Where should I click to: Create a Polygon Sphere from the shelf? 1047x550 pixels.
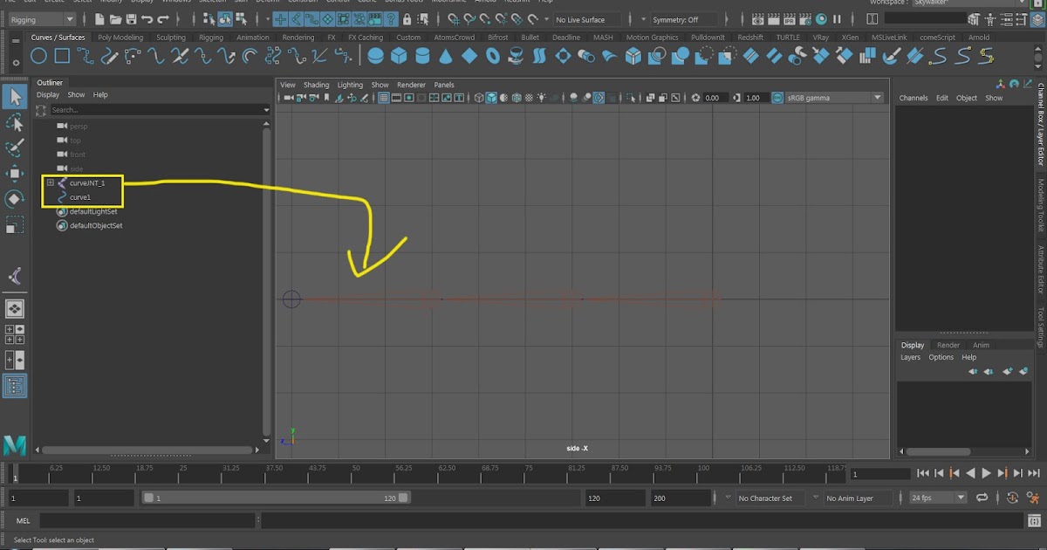click(x=374, y=55)
